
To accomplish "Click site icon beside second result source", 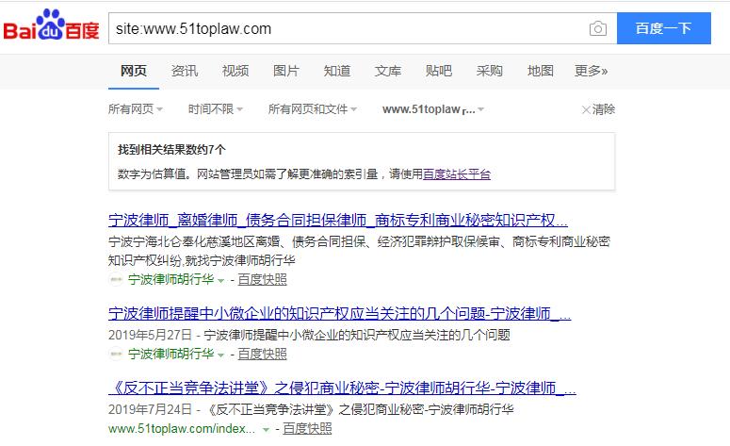I will [116, 355].
